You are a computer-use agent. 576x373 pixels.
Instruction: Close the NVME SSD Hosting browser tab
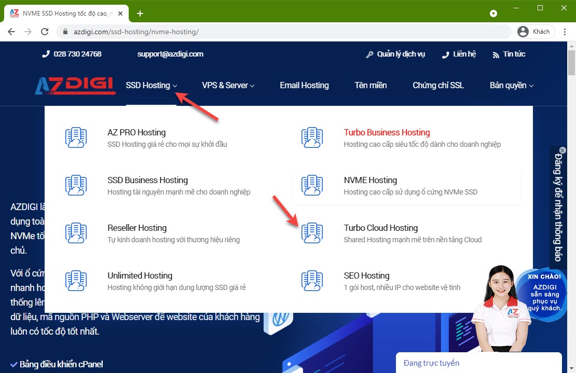[x=120, y=13]
